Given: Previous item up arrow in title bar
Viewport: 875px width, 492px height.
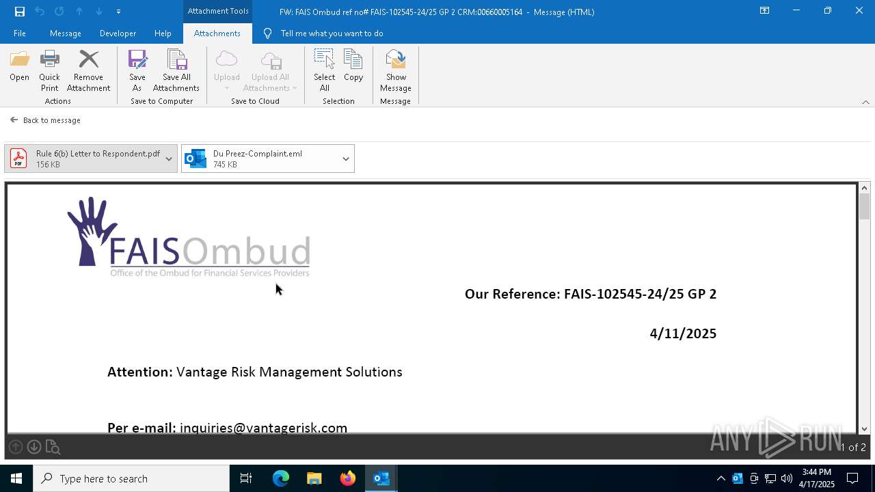Looking at the screenshot, I should click(x=79, y=12).
